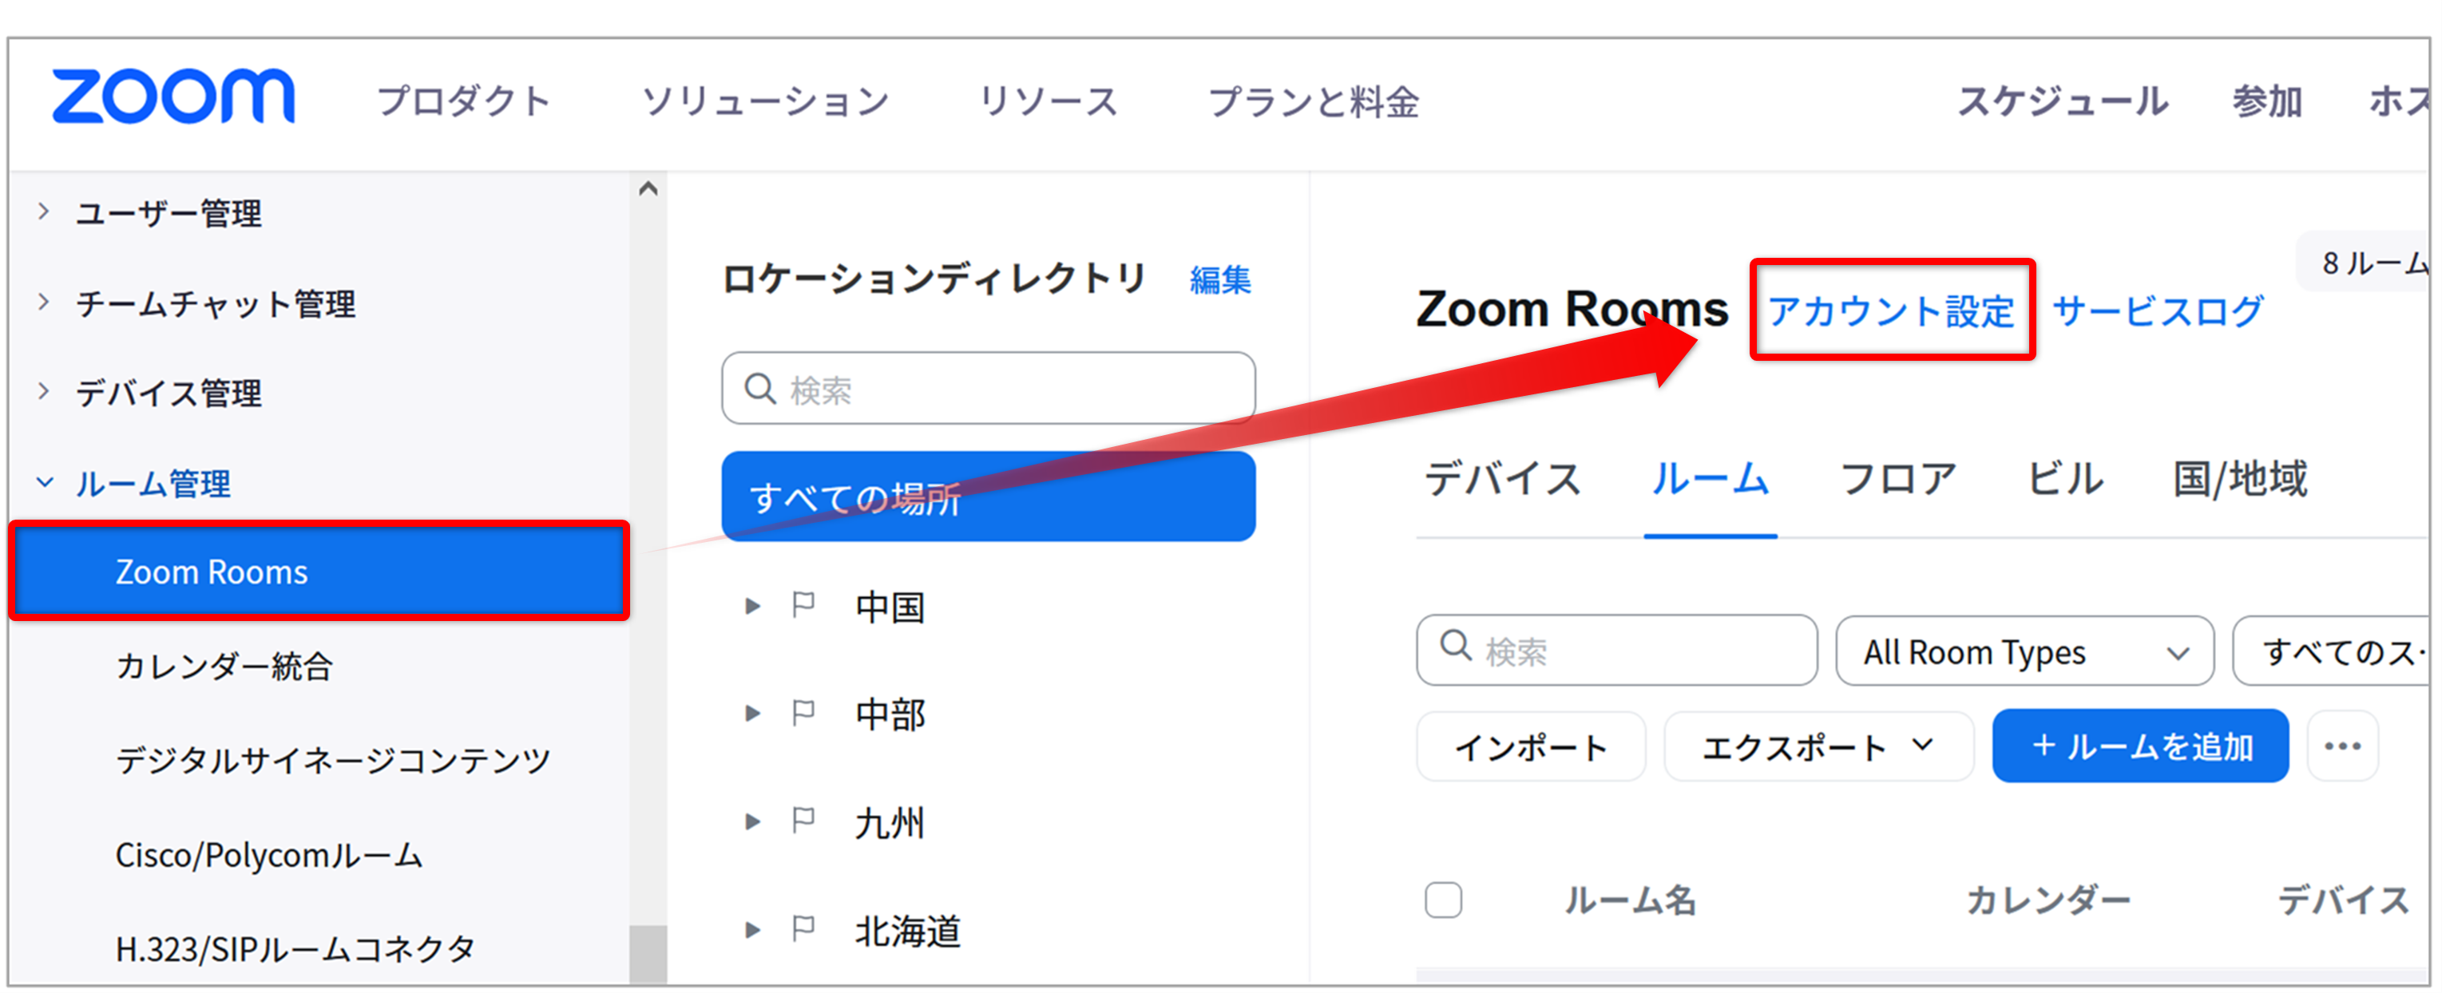The image size is (2442, 993).
Task: Click the flag icon next to 九州
Action: 804,821
